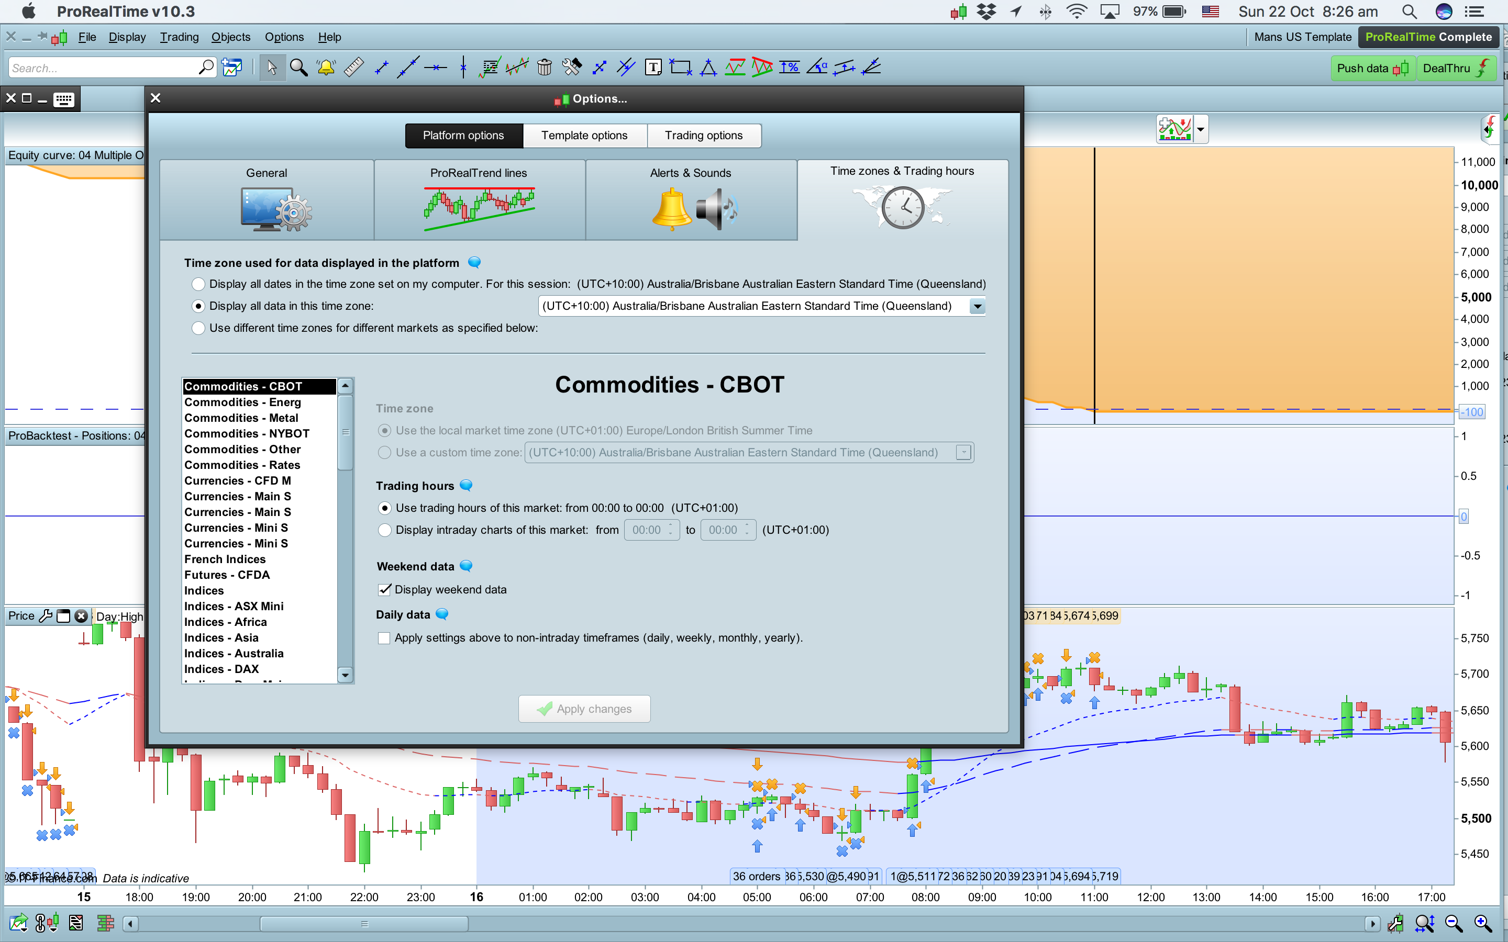The width and height of the screenshot is (1508, 942).
Task: Select the horizontal line drawing tool
Action: (436, 68)
